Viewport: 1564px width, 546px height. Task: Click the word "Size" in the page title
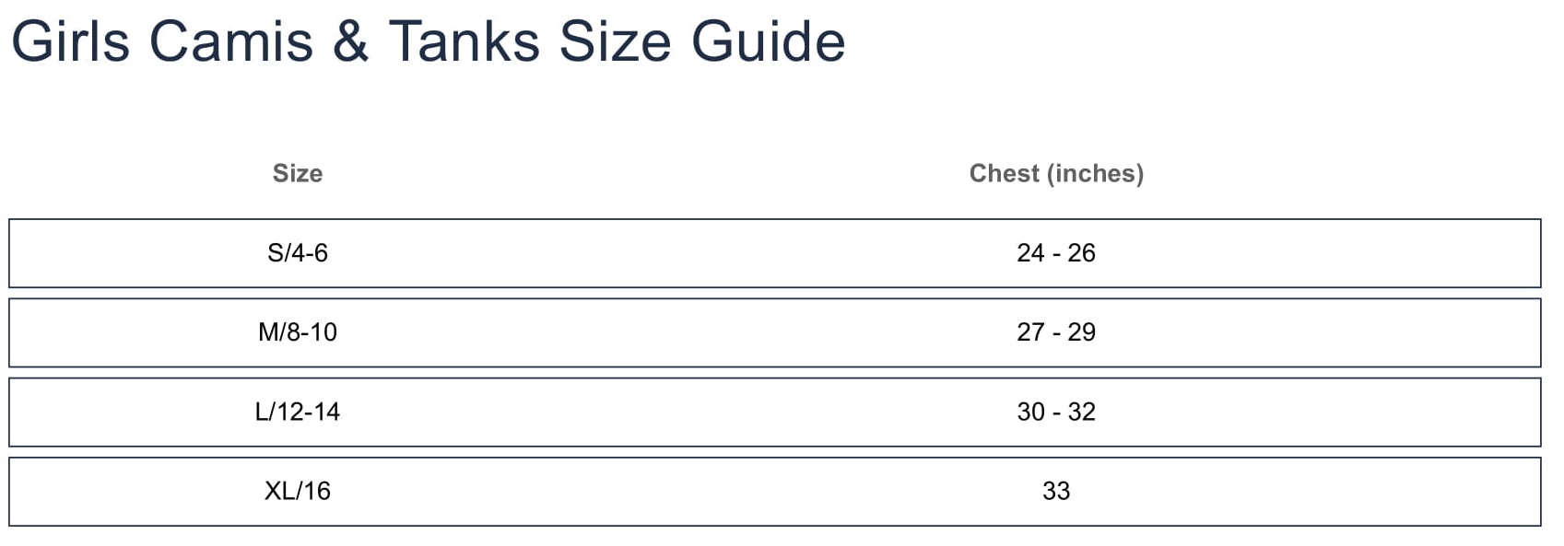pyautogui.click(x=615, y=42)
